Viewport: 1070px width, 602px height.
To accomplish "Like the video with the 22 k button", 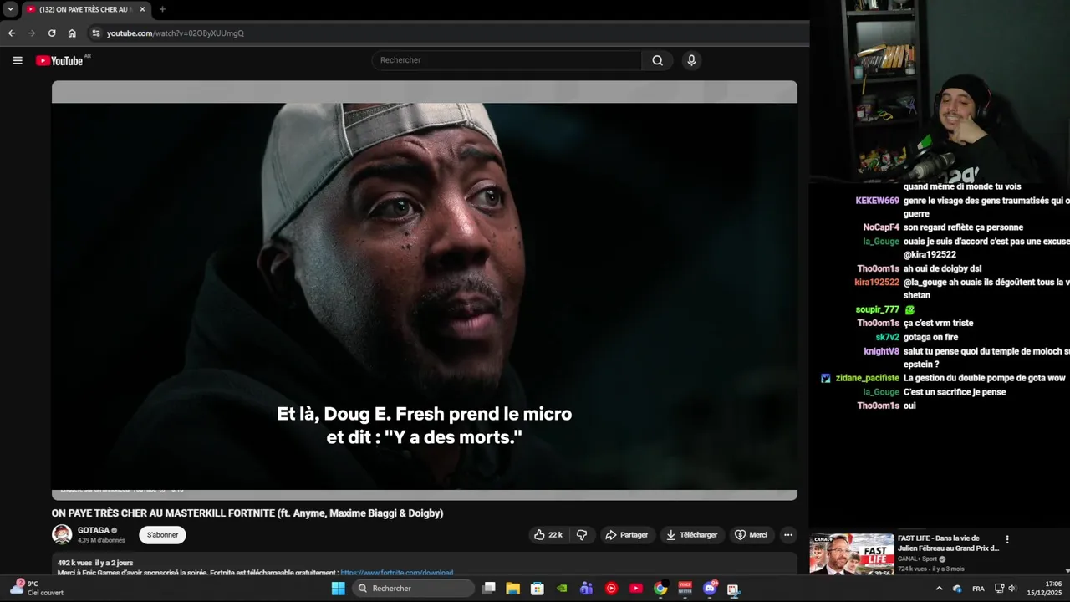I will point(548,535).
